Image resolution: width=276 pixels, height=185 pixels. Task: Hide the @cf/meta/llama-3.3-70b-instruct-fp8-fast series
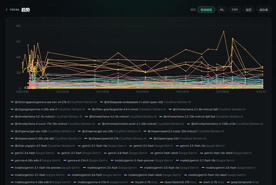click(x=201, y=116)
